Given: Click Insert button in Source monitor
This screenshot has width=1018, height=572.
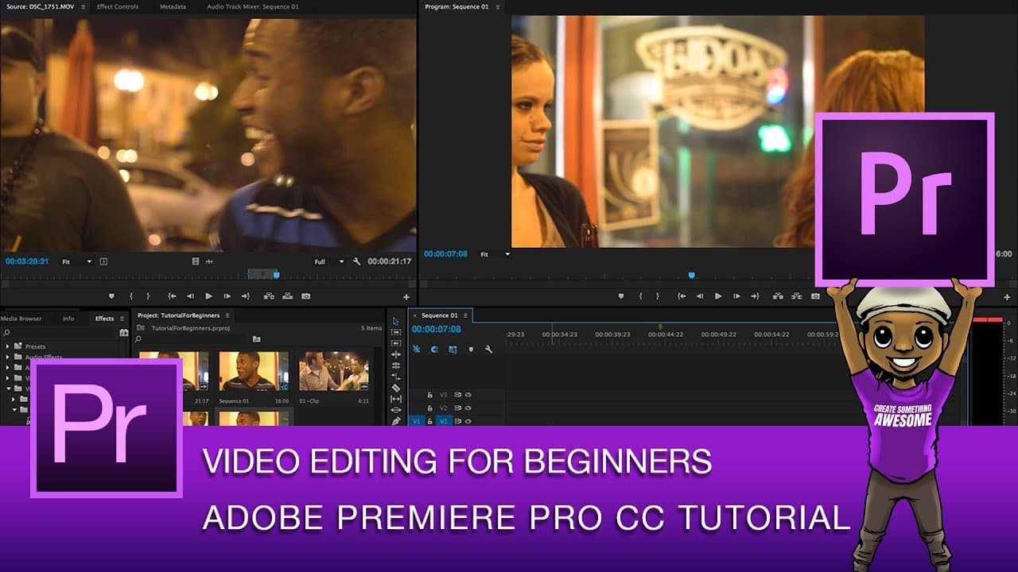Looking at the screenshot, I should (269, 296).
